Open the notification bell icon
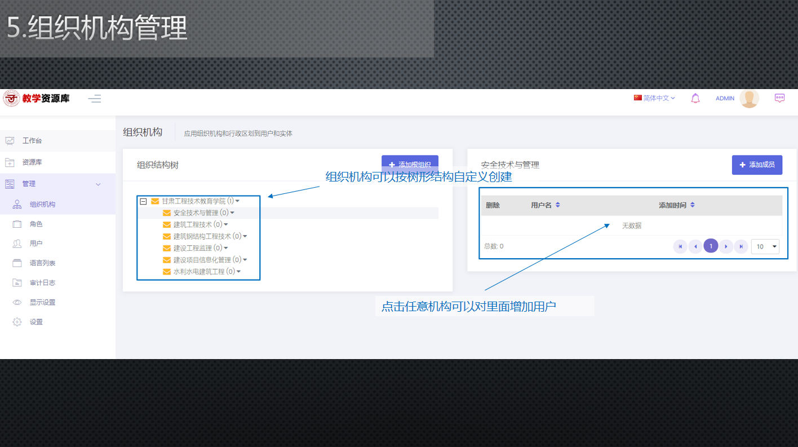 [x=695, y=98]
